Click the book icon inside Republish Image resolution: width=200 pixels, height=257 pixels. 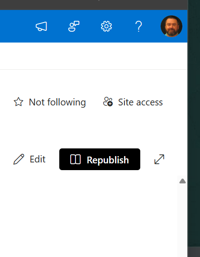pos(76,159)
